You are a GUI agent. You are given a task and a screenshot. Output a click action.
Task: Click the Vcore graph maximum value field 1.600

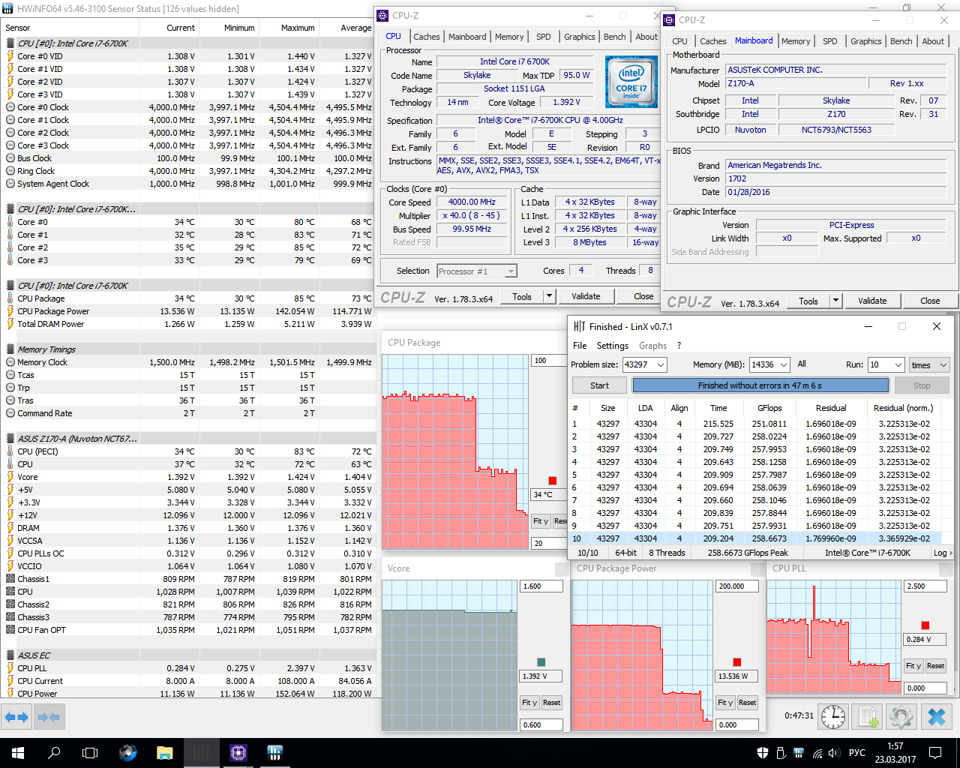point(541,586)
